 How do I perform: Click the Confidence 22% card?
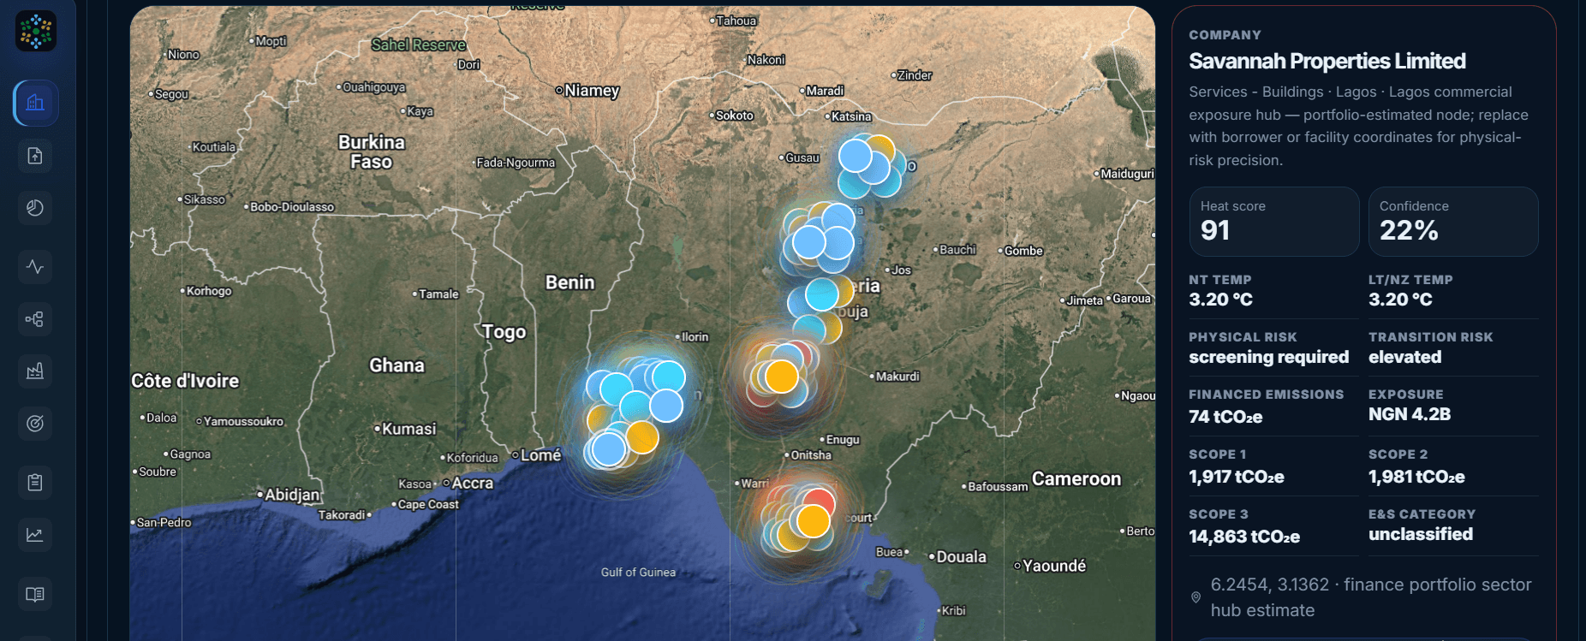click(1453, 222)
